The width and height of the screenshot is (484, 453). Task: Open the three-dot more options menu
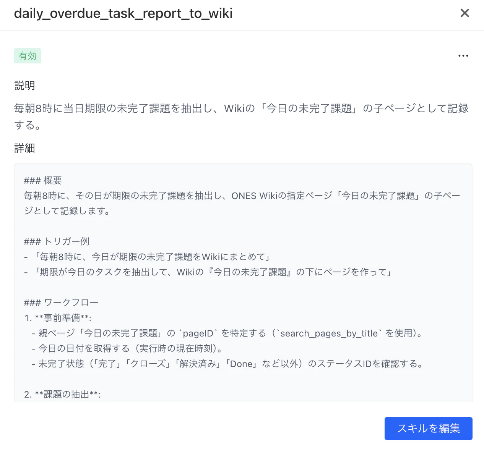(463, 56)
